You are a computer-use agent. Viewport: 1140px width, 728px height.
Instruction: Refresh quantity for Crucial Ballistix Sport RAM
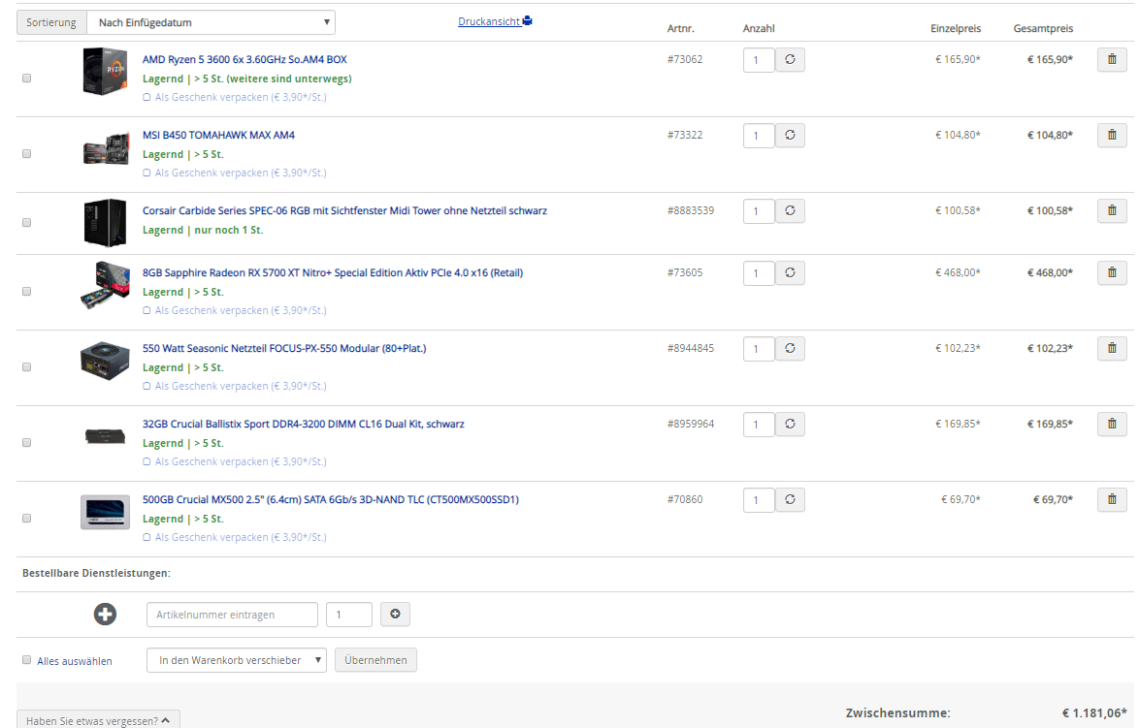coord(790,424)
